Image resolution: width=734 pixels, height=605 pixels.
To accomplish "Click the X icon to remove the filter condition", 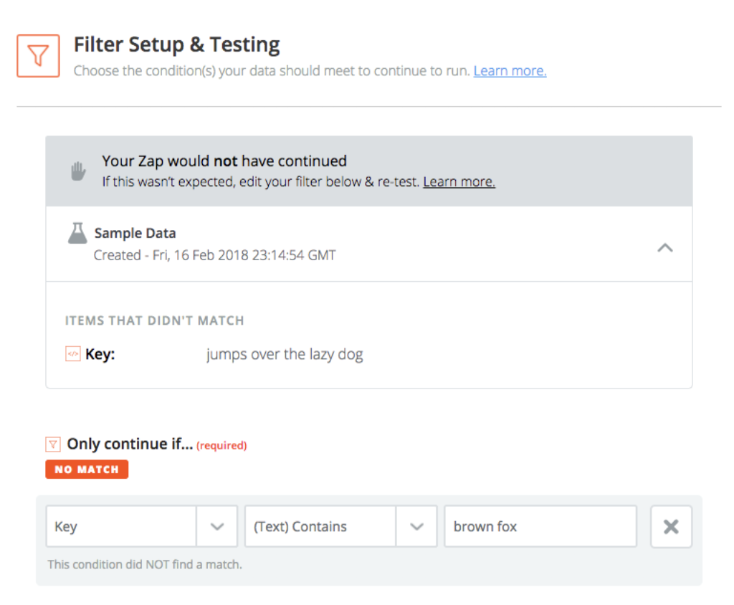I will [x=671, y=526].
